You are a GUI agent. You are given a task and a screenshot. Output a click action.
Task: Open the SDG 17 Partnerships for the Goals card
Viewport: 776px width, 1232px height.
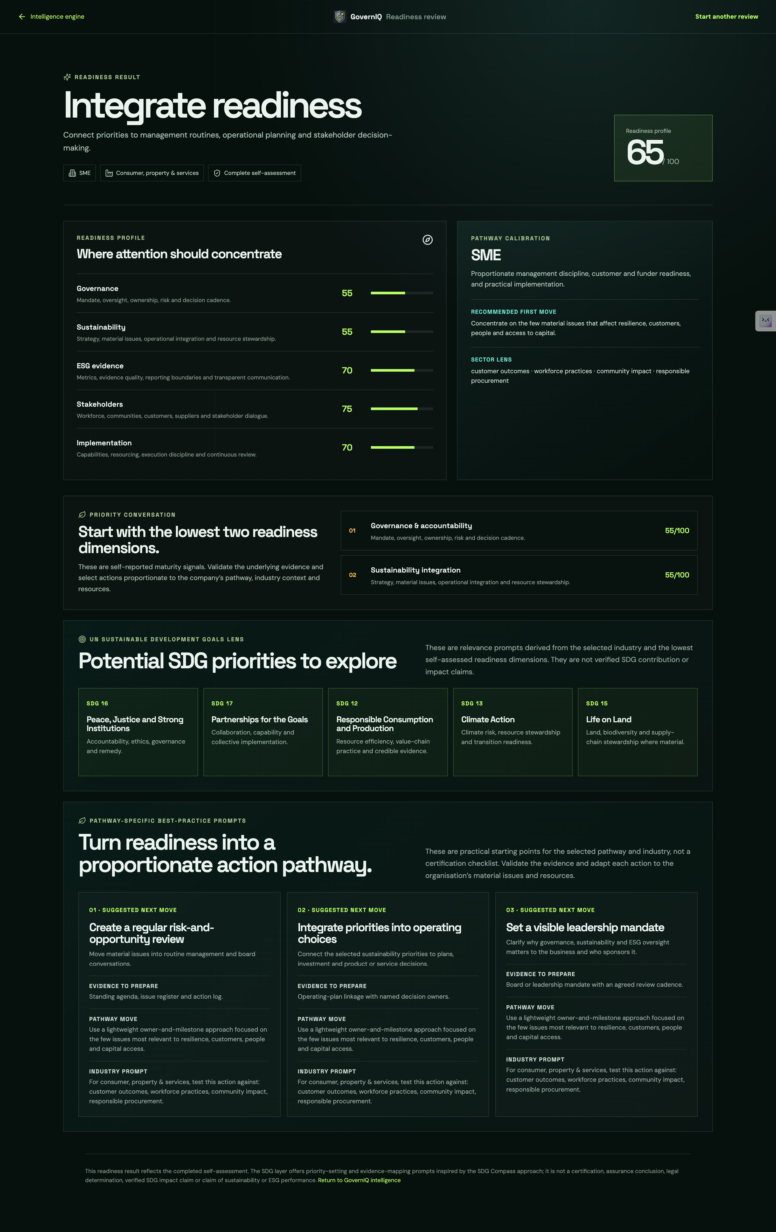(263, 732)
